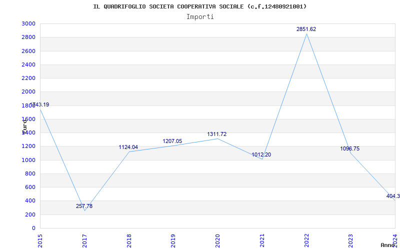Click the 1207.05 value label
Viewport: 400px width, 250px height.
172,141
